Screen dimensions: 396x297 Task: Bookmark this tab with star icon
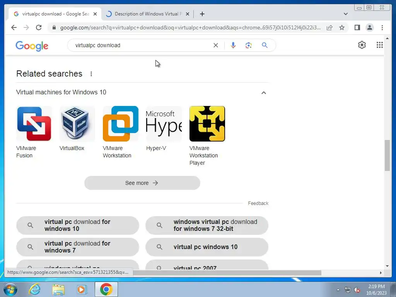point(342,27)
